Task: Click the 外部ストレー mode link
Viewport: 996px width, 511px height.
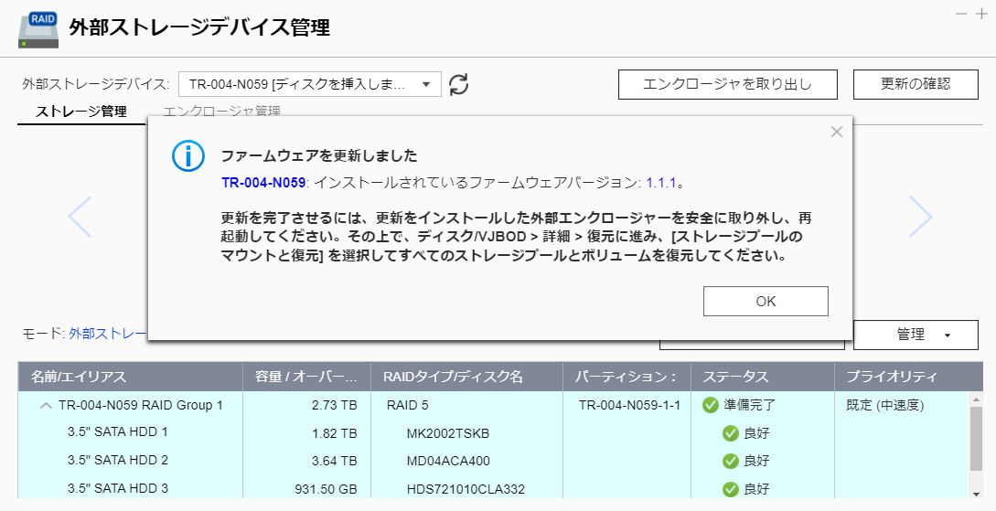Action: point(108,334)
